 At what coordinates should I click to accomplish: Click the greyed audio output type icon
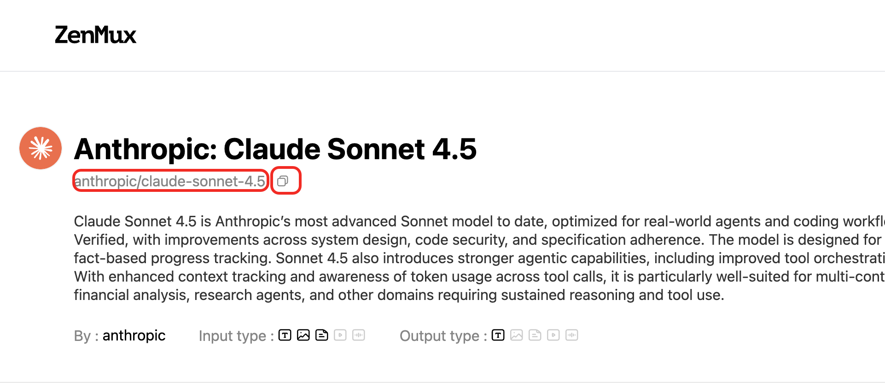(572, 335)
